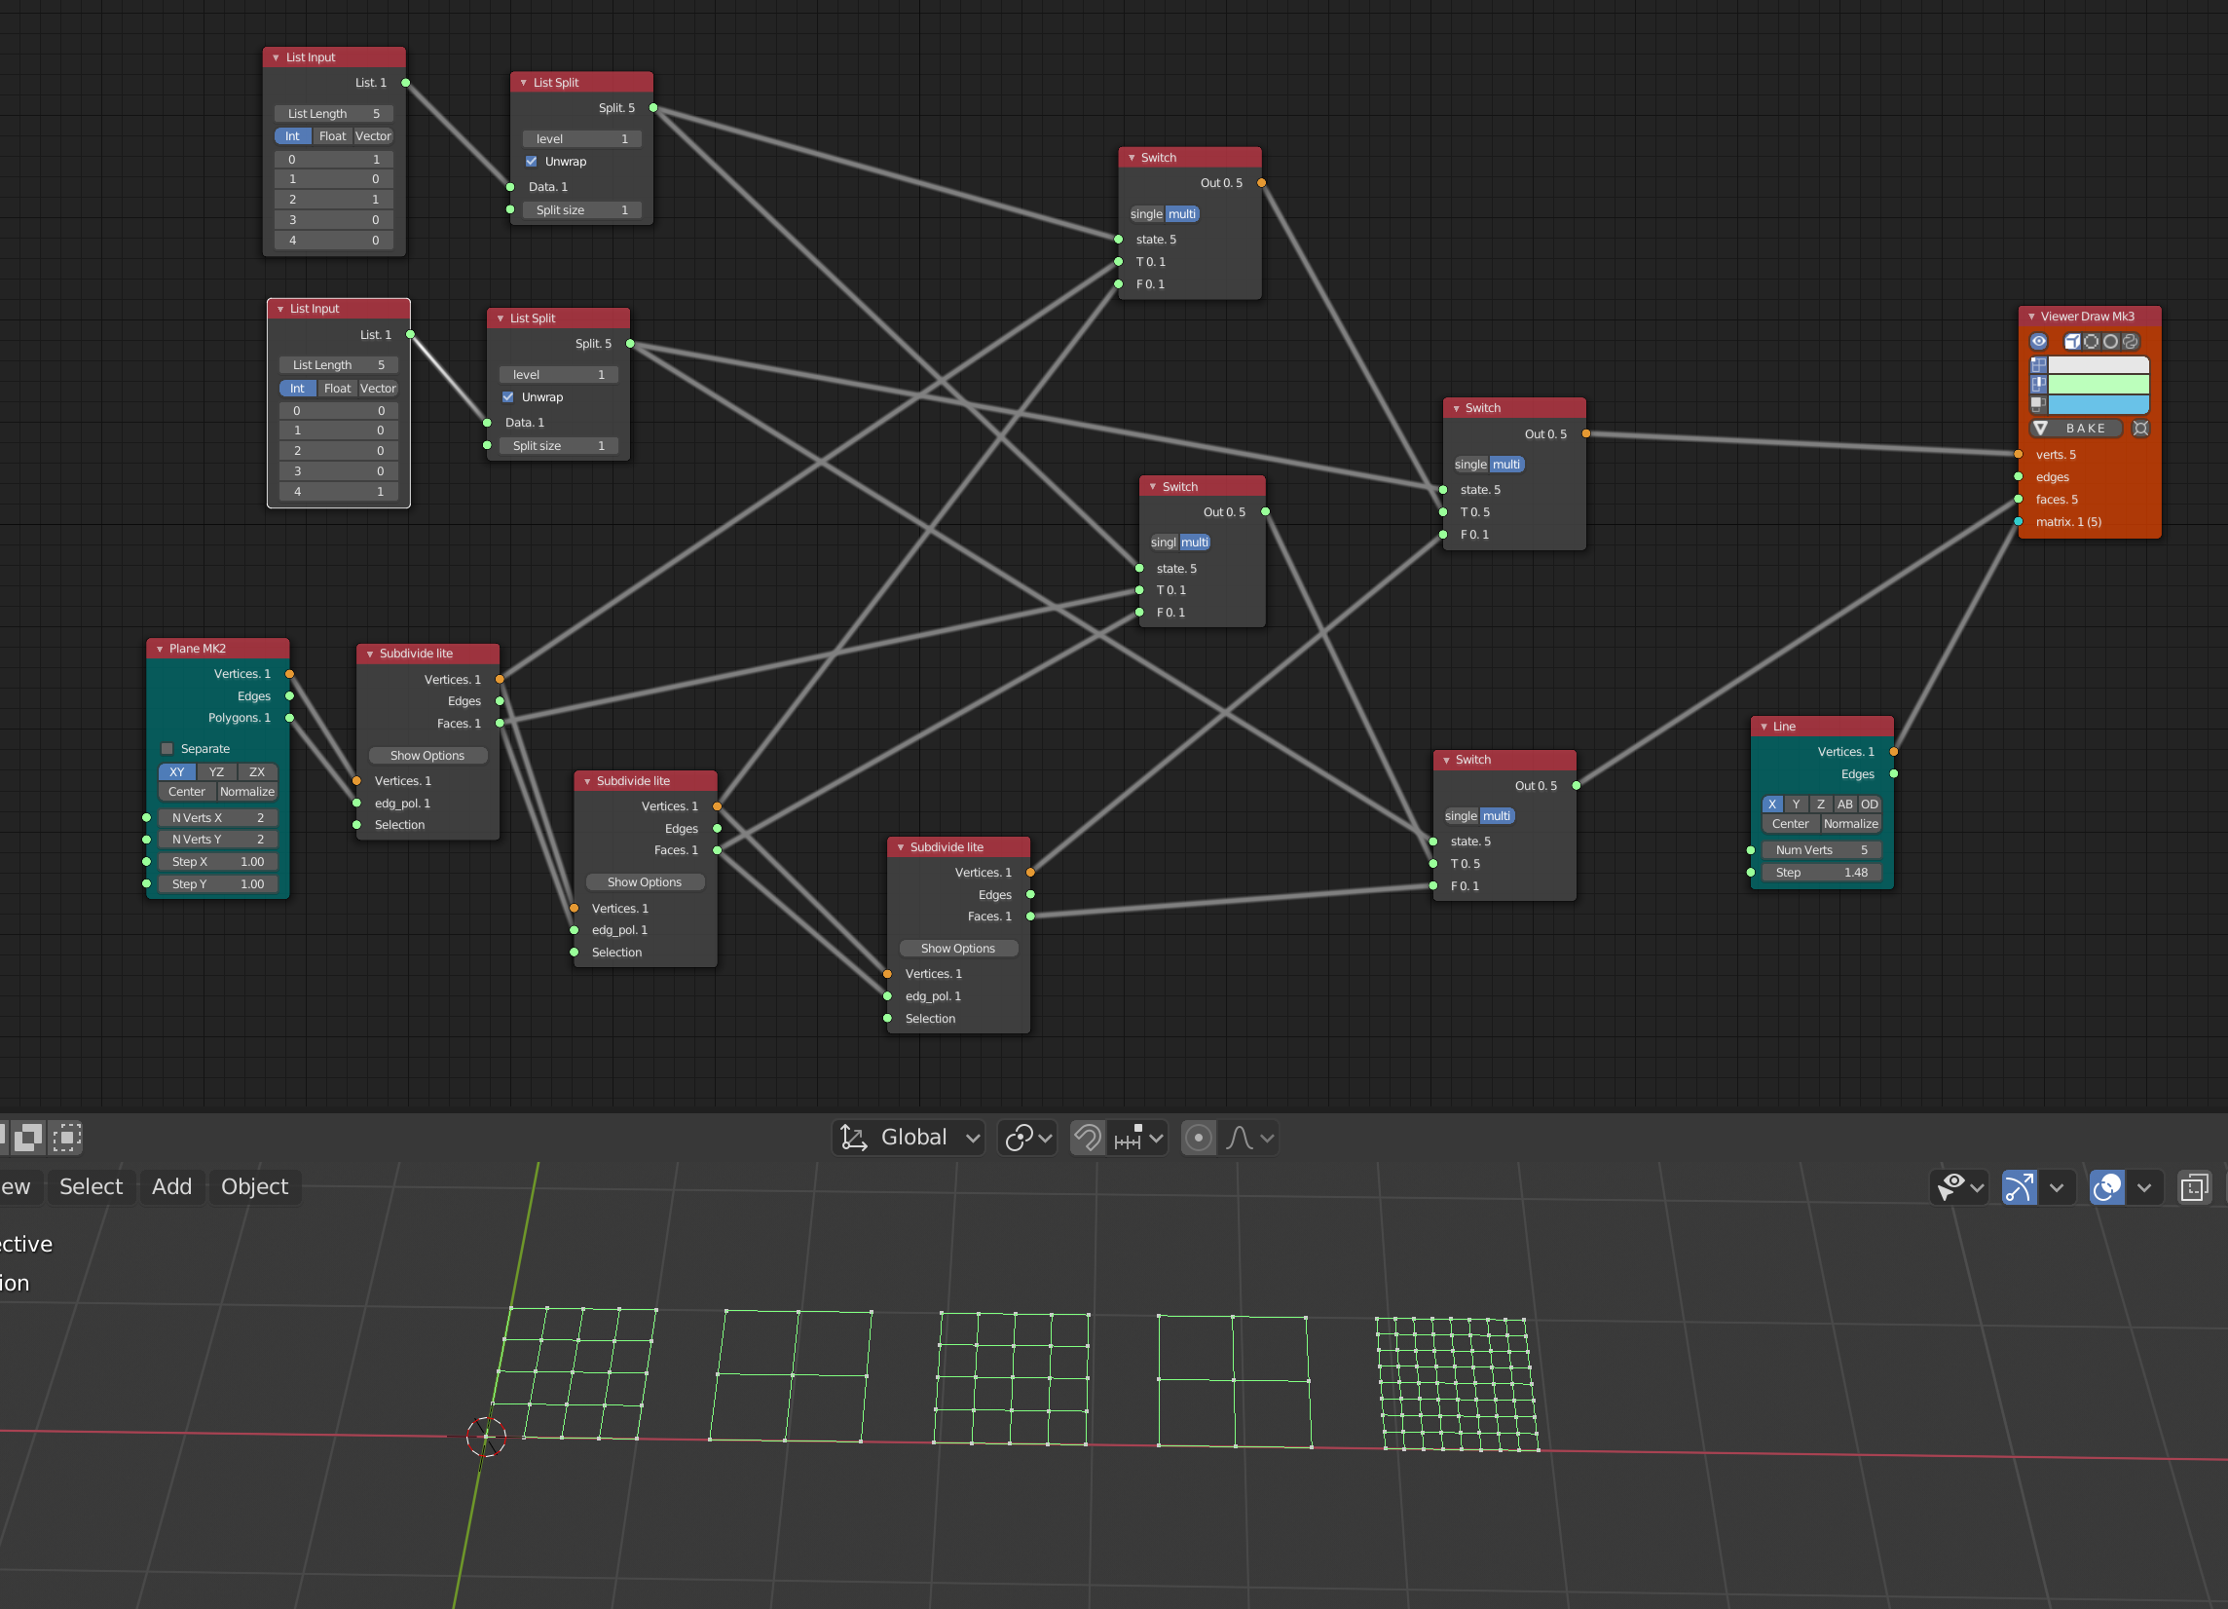Select Float type in the top List Input node
Viewport: 2228px width, 1609px height.
point(332,136)
